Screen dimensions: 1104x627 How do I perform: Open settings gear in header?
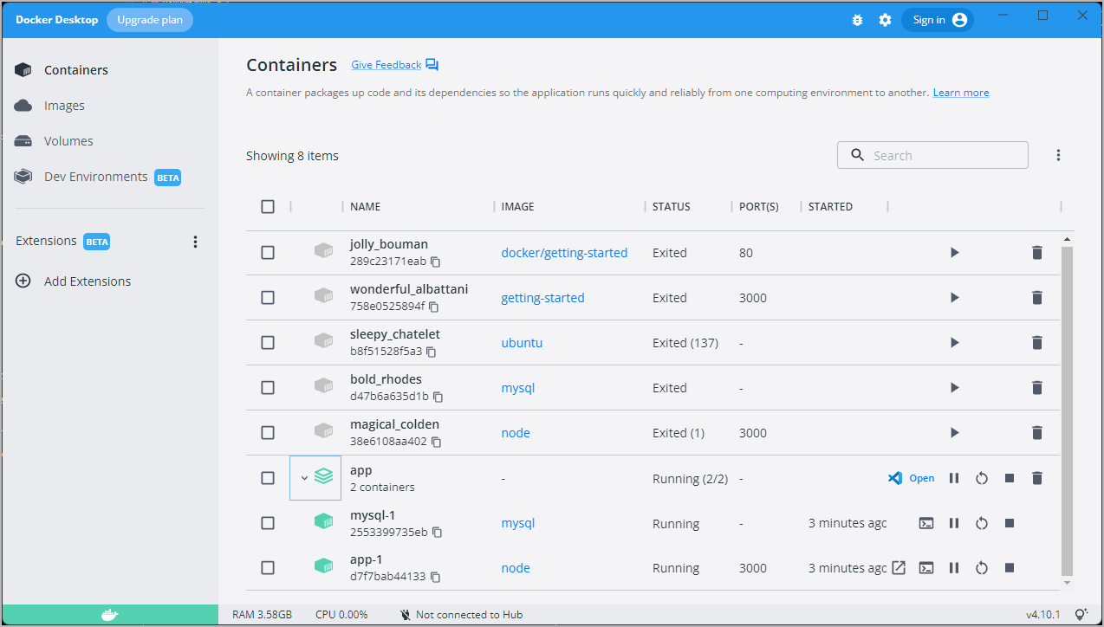tap(885, 20)
